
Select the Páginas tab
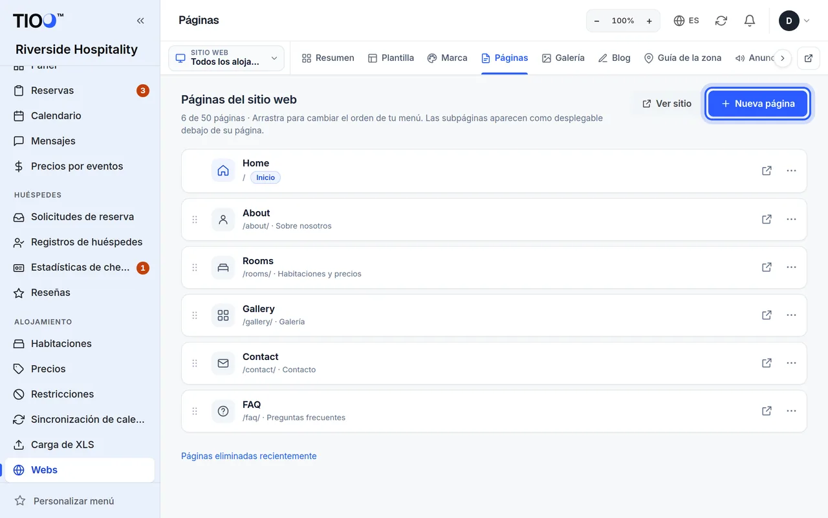pyautogui.click(x=505, y=58)
